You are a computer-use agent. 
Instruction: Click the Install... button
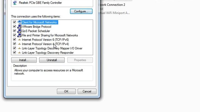24,60
